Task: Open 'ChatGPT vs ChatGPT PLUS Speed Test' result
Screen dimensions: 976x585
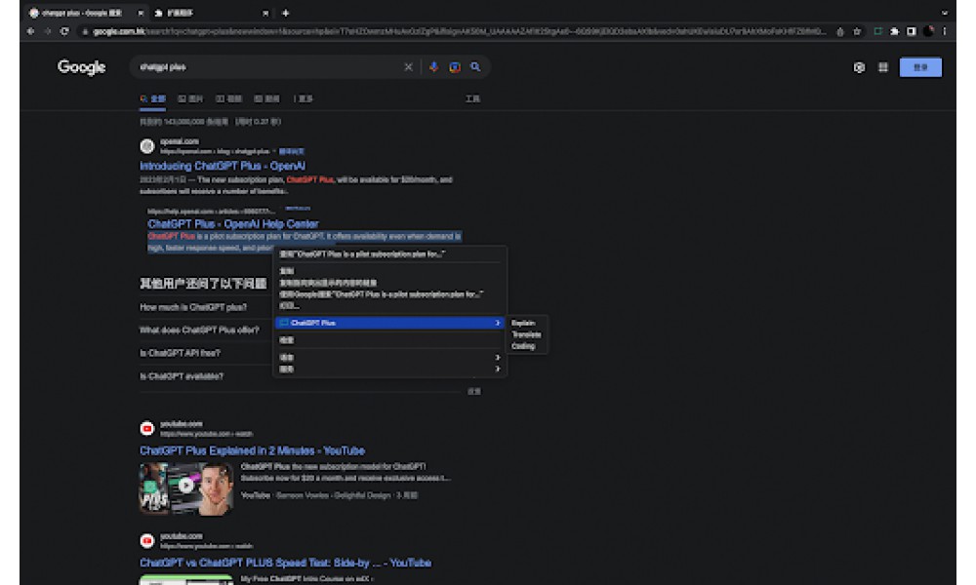Action: (285, 563)
